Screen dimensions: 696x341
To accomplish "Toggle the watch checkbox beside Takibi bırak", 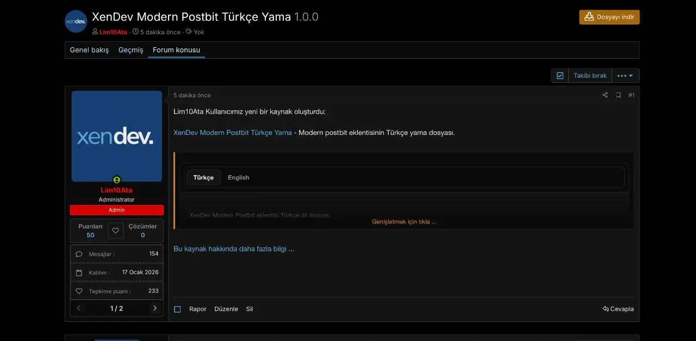I will point(560,75).
